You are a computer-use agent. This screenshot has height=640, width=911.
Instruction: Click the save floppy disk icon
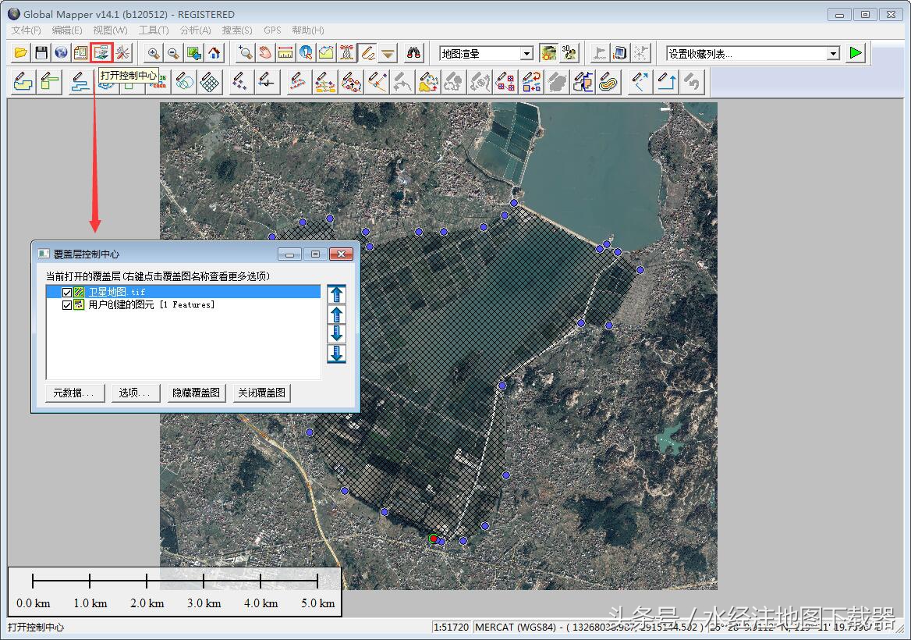tap(41, 53)
